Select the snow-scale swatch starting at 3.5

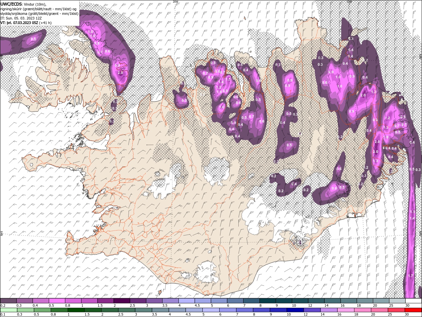coord(170,301)
